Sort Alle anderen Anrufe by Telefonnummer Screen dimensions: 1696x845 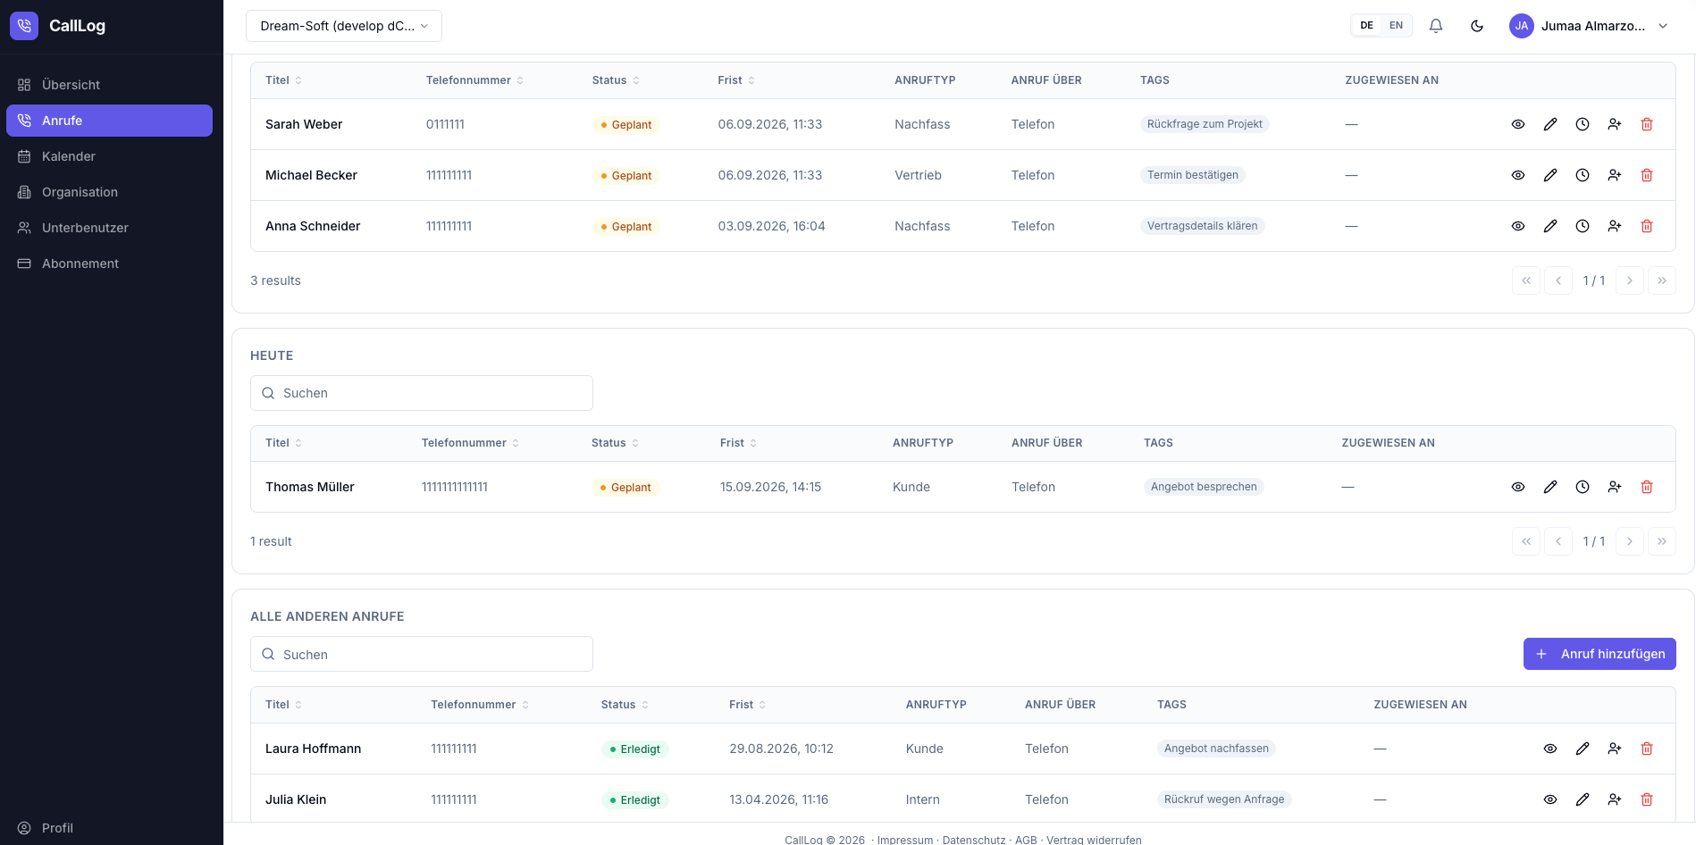(x=480, y=705)
